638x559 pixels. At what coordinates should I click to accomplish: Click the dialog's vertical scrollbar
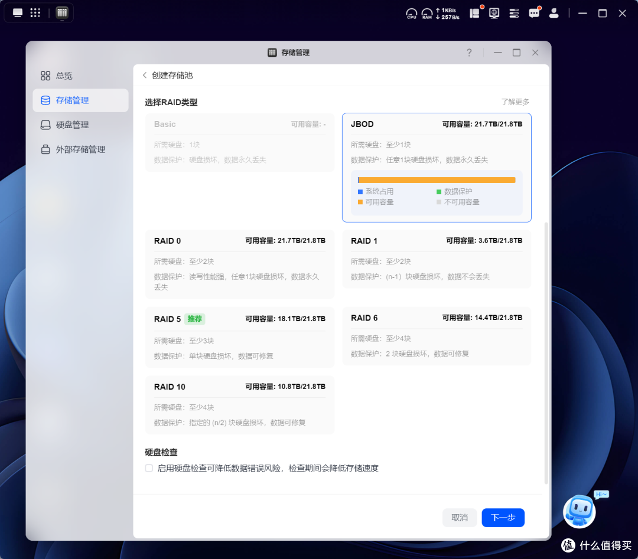546,353
